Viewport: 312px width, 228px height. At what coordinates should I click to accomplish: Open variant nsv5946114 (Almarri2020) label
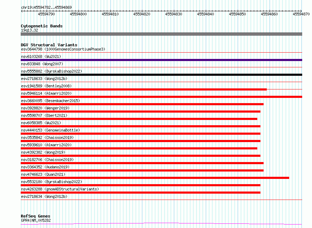coord(46,93)
